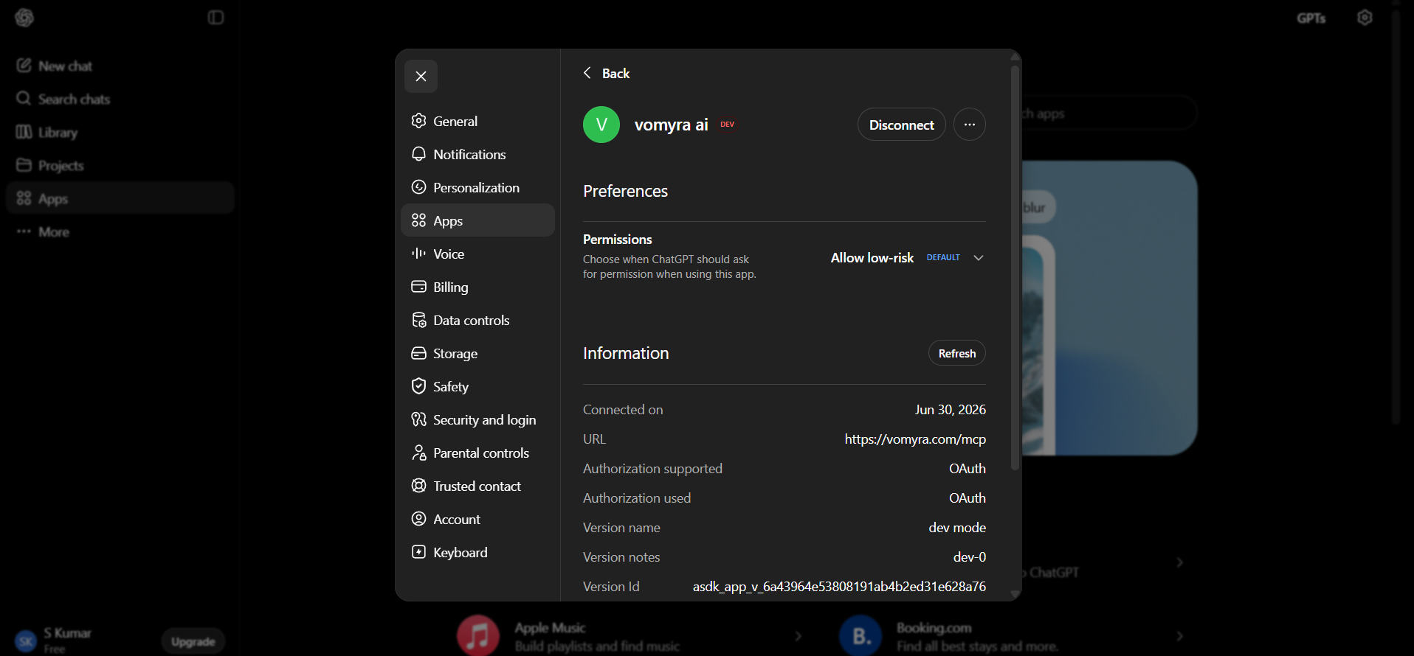
Task: Close the settings dialog with the X button
Action: point(421,77)
